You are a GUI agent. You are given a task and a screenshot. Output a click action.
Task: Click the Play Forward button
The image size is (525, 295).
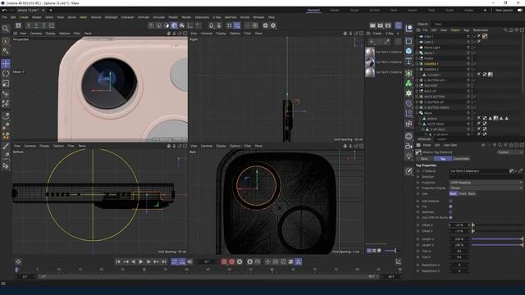pos(140,262)
